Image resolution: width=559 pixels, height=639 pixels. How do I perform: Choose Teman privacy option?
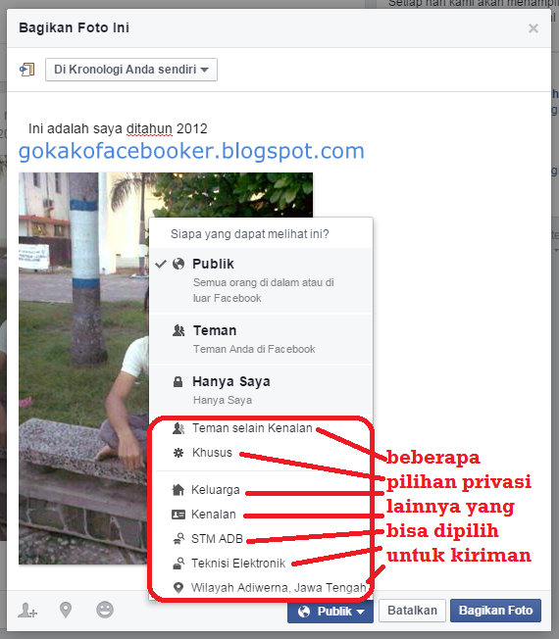pos(261,339)
